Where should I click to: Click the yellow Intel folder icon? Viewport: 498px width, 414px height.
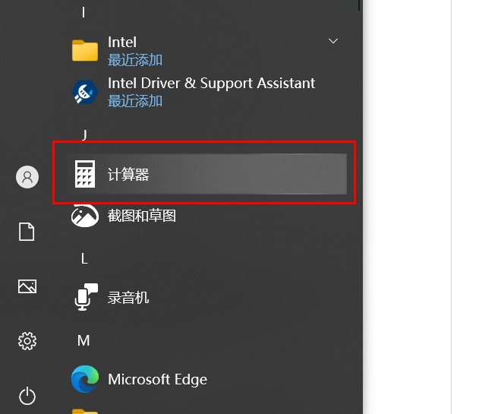85,51
